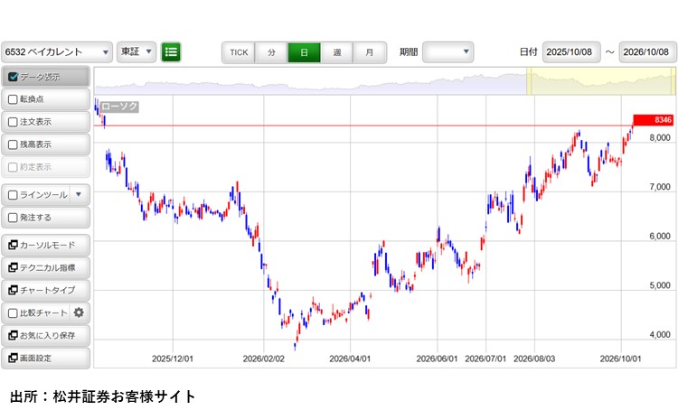This screenshot has width=678, height=410.
Task: Click the end date field 2026/10/08
Action: click(648, 52)
